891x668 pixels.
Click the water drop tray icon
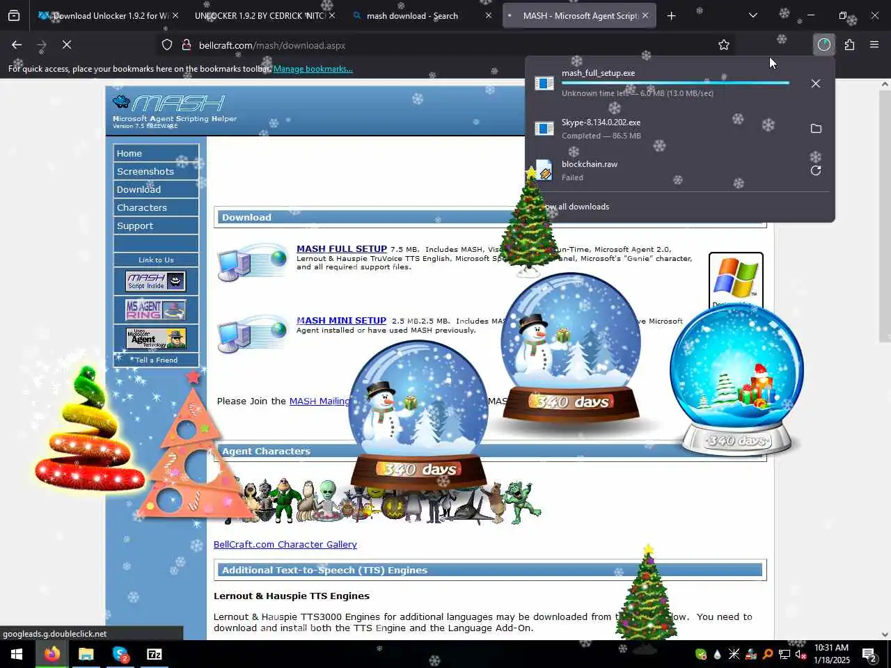(x=718, y=654)
